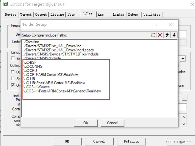
Task: Click the compiler control string scroll-up arrow
Action: [184, 117]
